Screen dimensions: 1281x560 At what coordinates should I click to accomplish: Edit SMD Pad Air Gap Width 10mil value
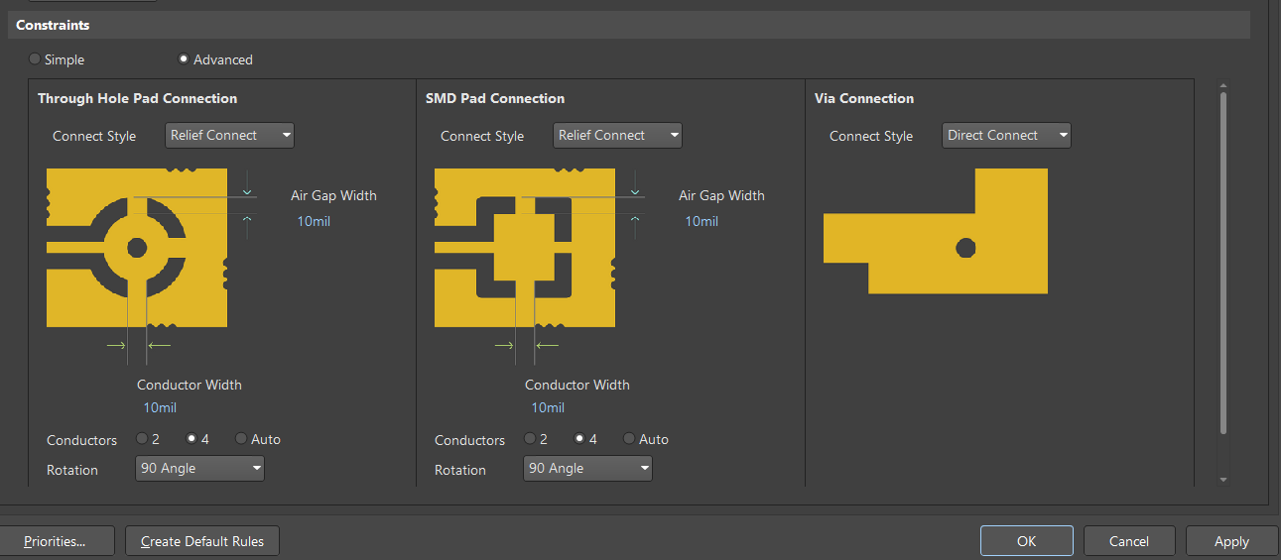tap(702, 221)
